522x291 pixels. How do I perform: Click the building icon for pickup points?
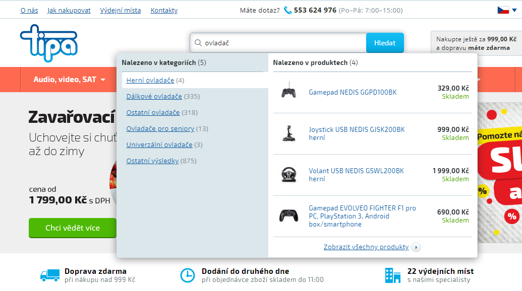coord(390,275)
